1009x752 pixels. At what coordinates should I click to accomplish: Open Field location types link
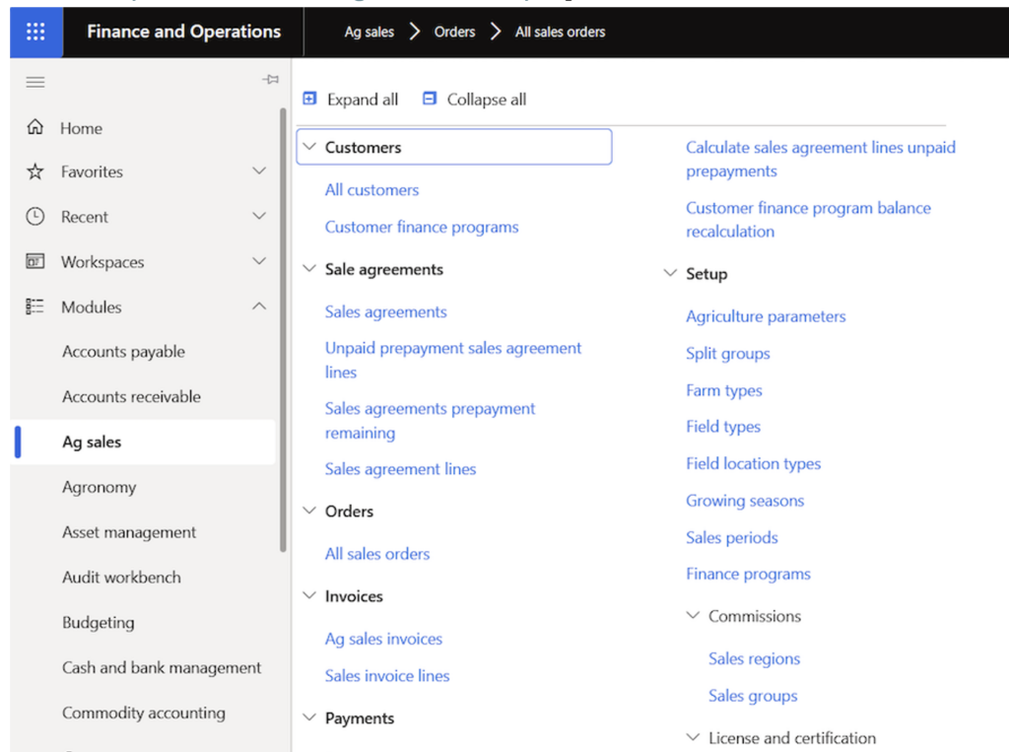(754, 464)
